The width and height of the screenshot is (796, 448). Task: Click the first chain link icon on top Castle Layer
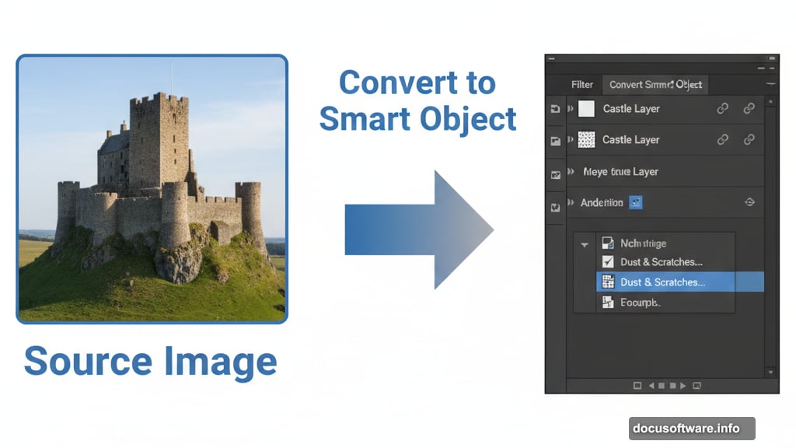(723, 109)
